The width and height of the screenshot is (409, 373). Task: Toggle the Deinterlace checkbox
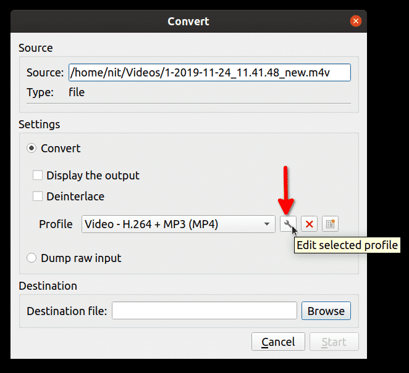[38, 197]
